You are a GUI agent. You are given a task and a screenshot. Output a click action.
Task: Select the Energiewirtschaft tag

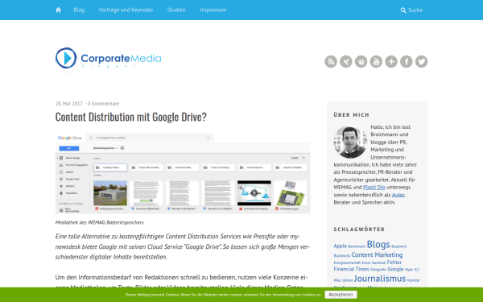pos(347,263)
